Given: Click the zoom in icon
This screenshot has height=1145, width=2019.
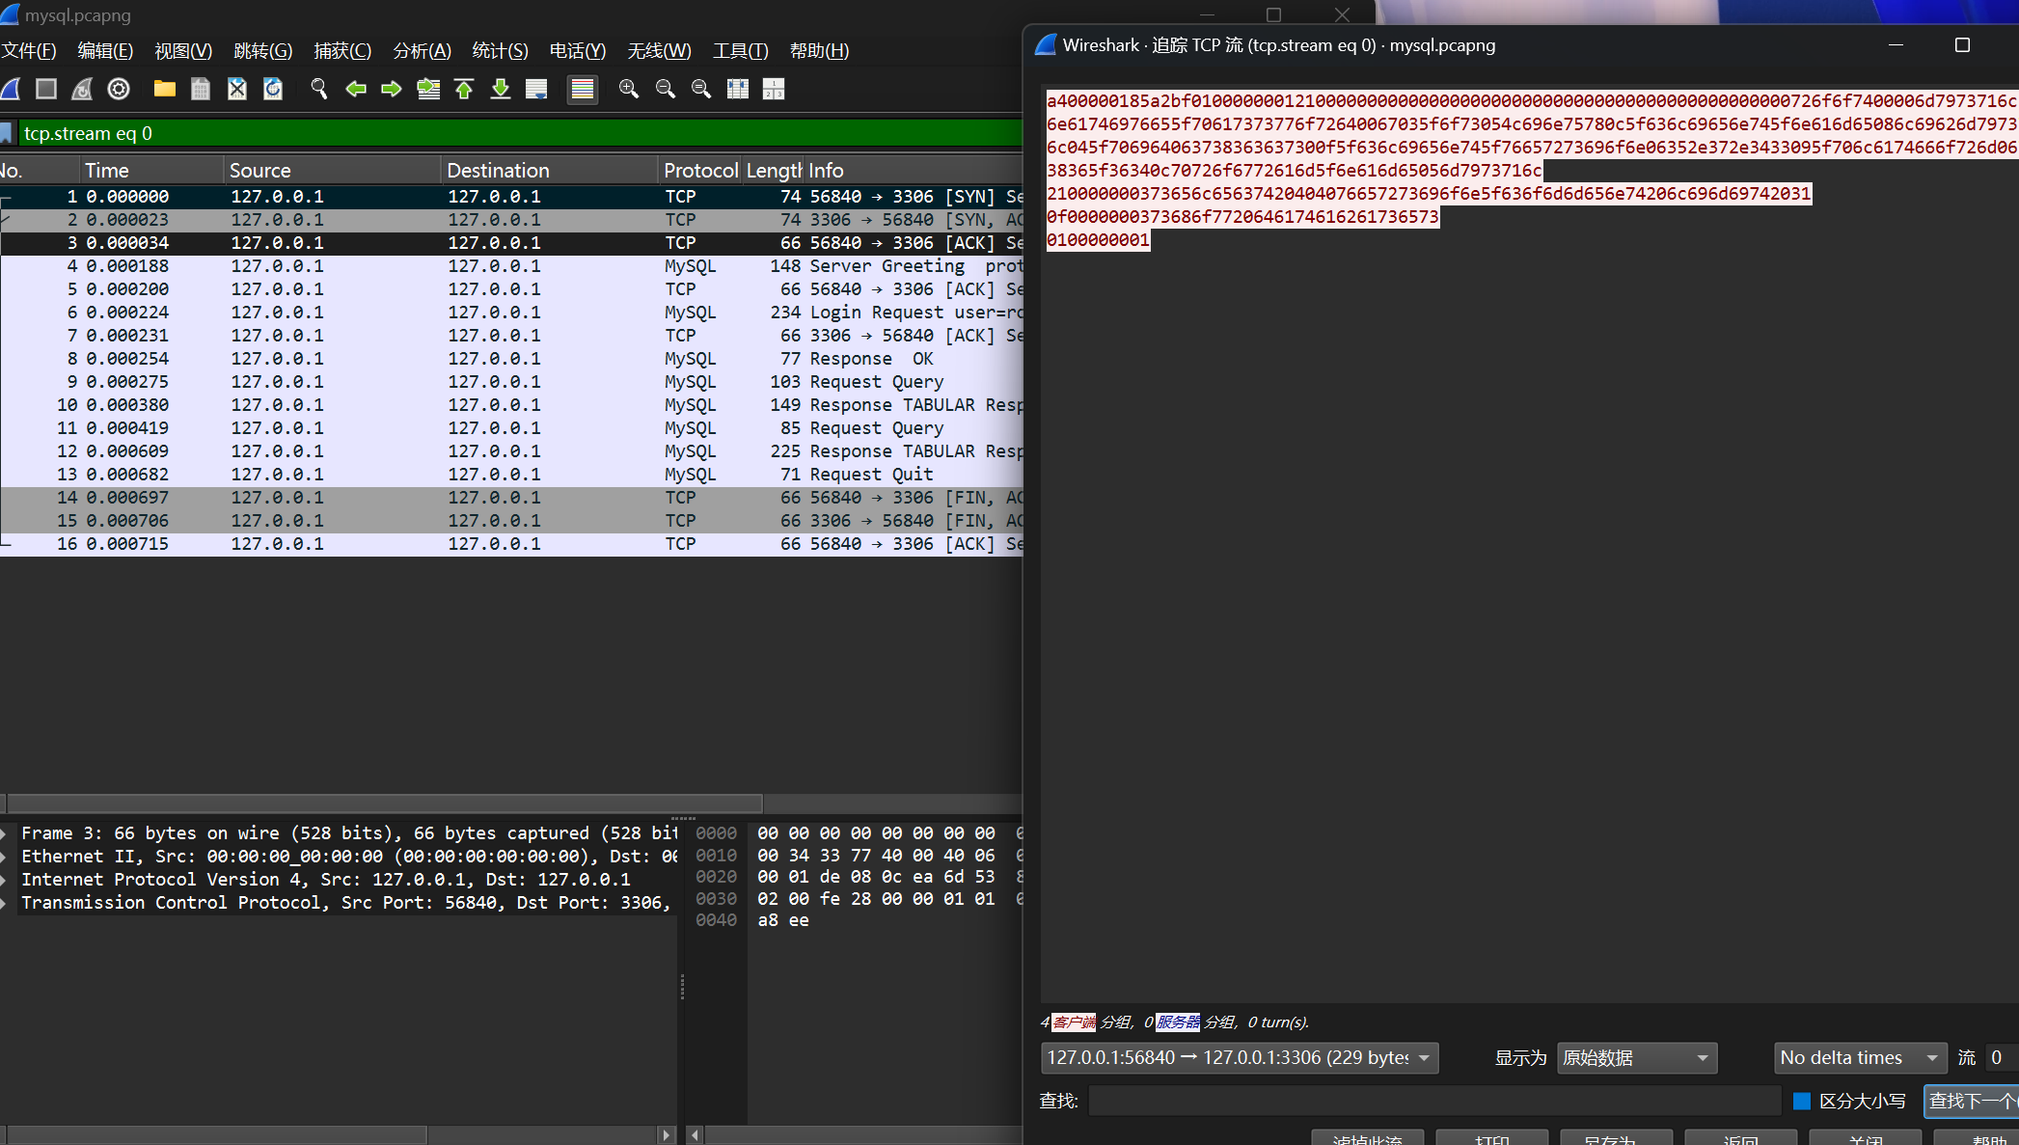Looking at the screenshot, I should [629, 89].
